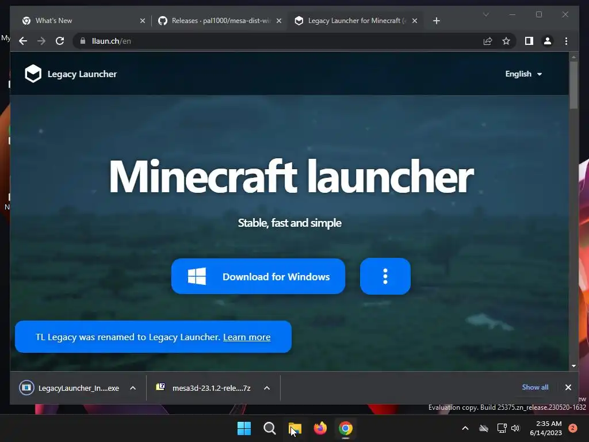Image resolution: width=589 pixels, height=442 pixels.
Task: Show all downloads
Action: pyautogui.click(x=535, y=387)
